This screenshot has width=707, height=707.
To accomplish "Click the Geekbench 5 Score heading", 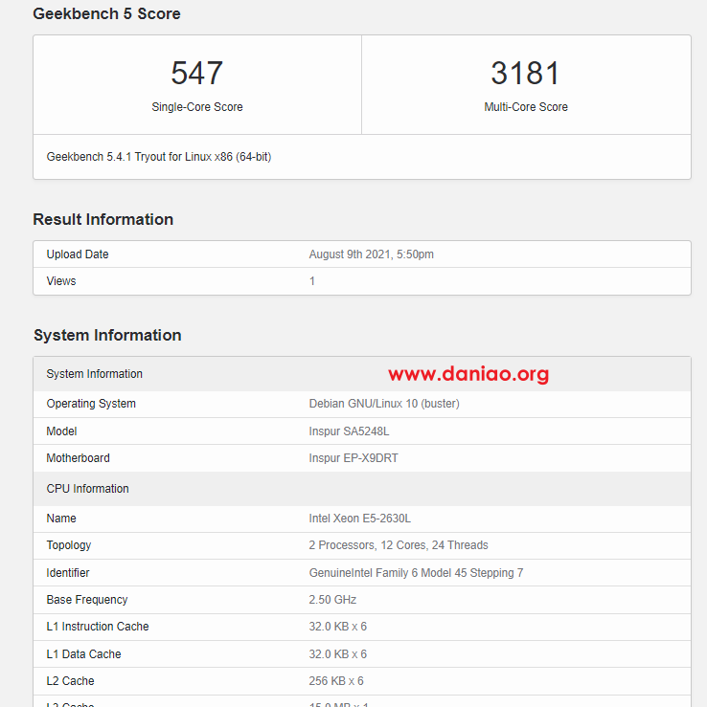I will [x=106, y=13].
